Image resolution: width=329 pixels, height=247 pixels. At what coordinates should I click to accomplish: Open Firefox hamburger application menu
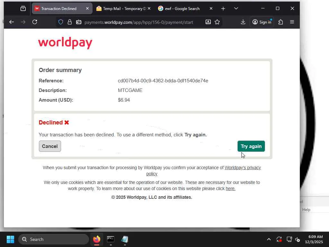pyautogui.click(x=292, y=22)
